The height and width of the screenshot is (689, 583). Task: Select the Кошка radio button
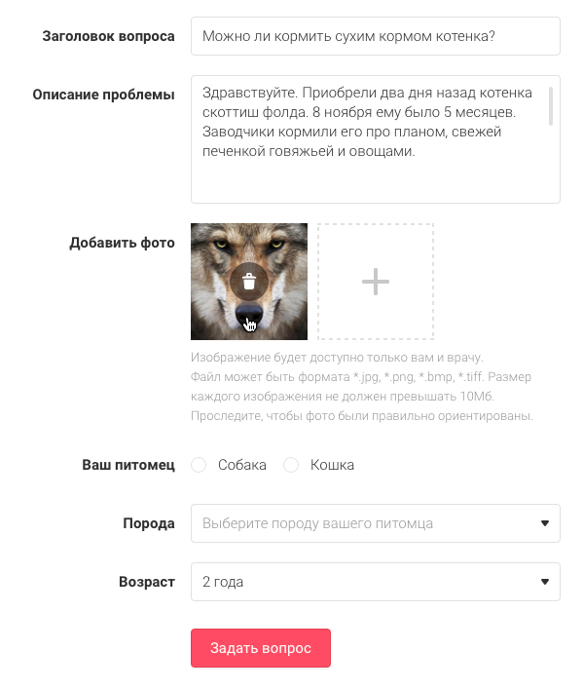pos(291,465)
